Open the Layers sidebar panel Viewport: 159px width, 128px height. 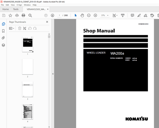[x=3, y=45]
